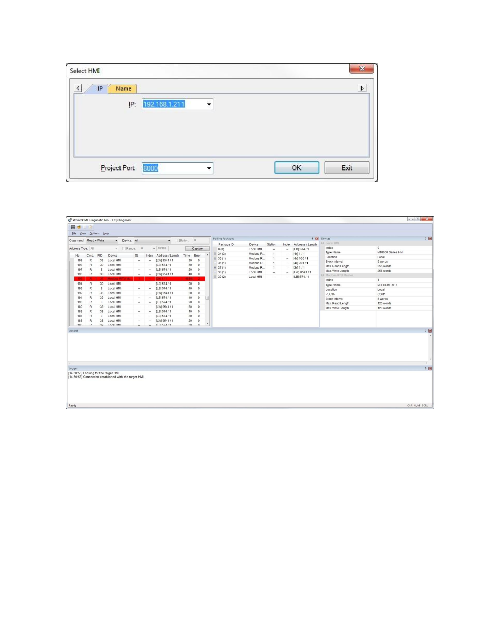481x623 pixels.
Task: Open the Help menu
Action: [106, 233]
